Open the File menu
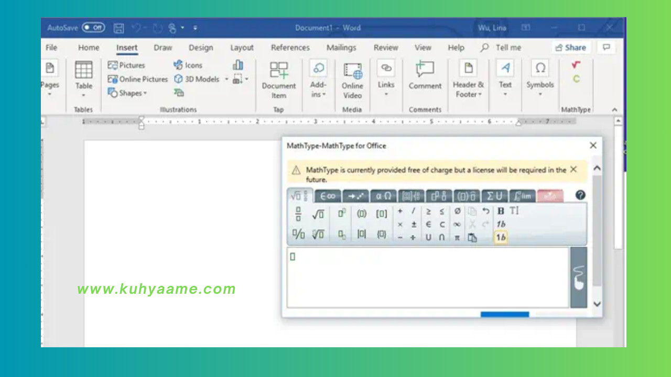Viewport: 671px width, 377px height. tap(51, 48)
